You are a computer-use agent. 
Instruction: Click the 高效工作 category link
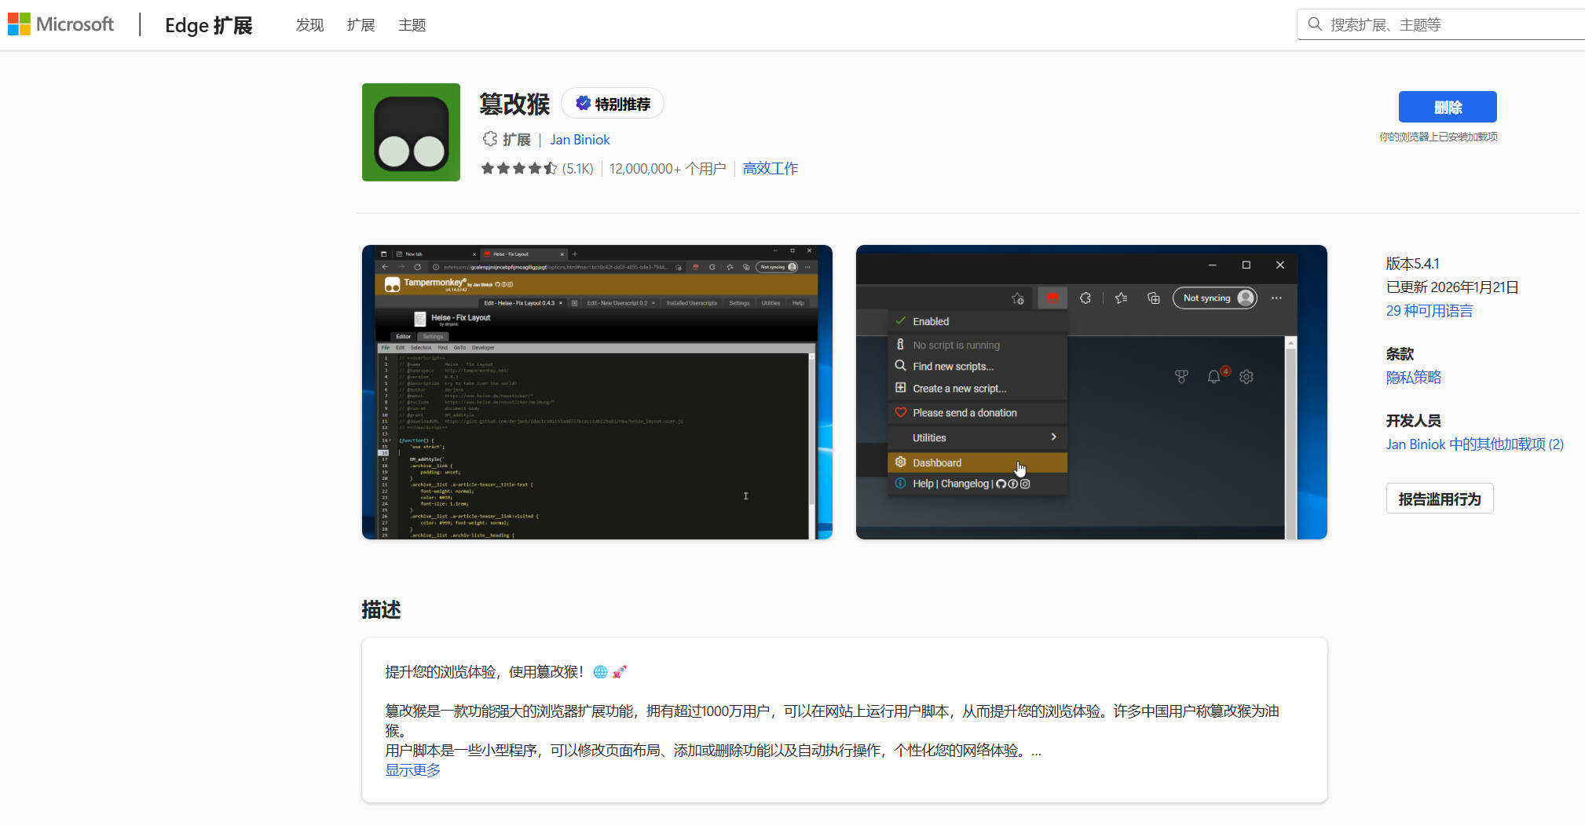point(770,168)
